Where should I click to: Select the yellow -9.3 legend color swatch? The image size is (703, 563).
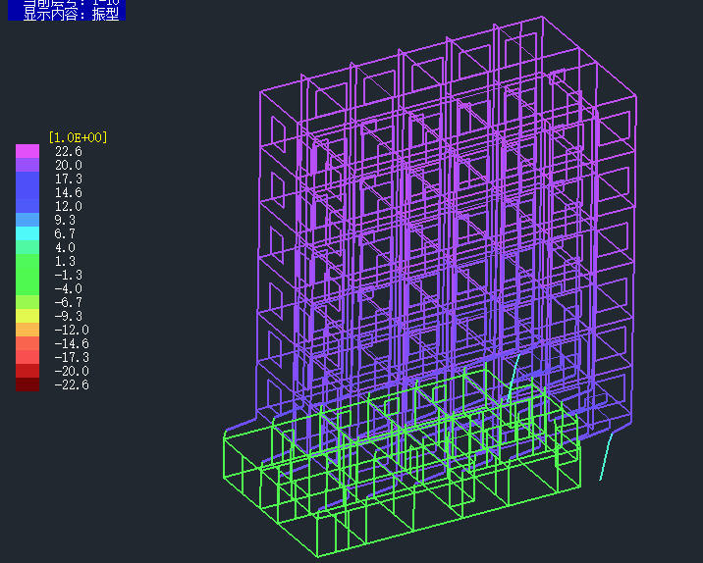tap(27, 316)
